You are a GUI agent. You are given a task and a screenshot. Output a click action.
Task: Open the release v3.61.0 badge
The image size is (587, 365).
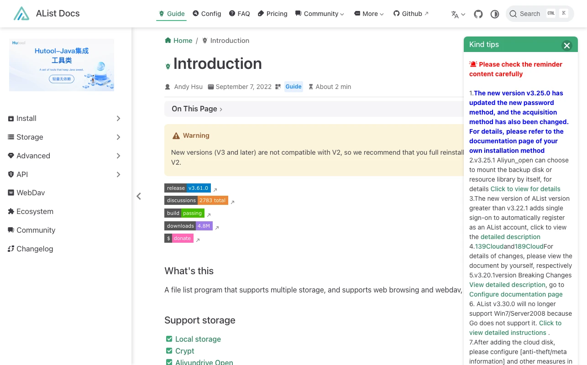click(188, 188)
